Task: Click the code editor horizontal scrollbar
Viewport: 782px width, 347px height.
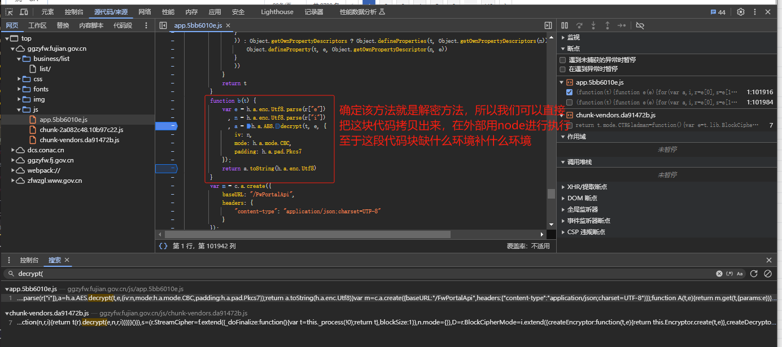Action: 308,234
